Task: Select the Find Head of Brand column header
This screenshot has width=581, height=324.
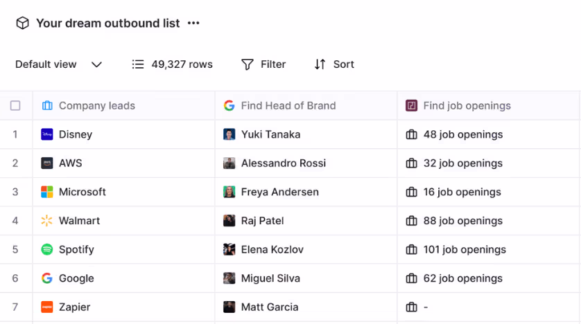Action: click(x=306, y=106)
